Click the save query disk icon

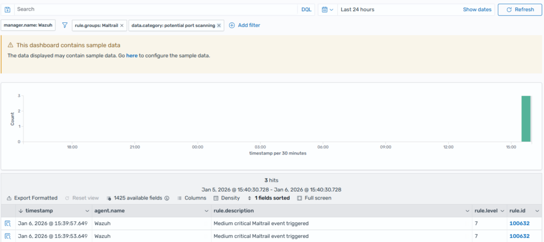pos(7,10)
